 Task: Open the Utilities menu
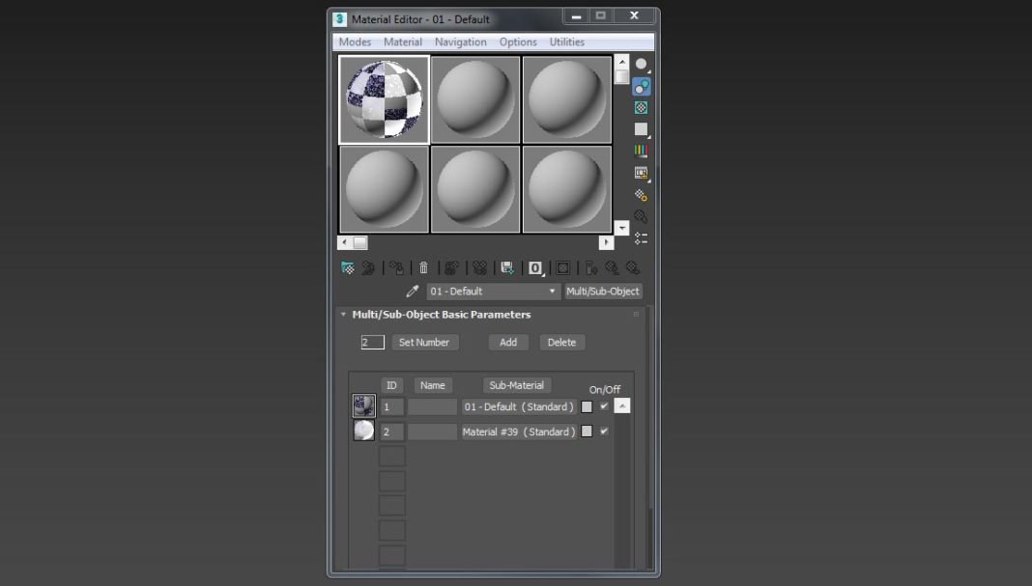(566, 42)
